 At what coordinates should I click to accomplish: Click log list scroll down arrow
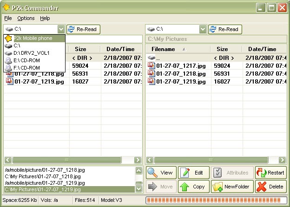(x=138, y=189)
